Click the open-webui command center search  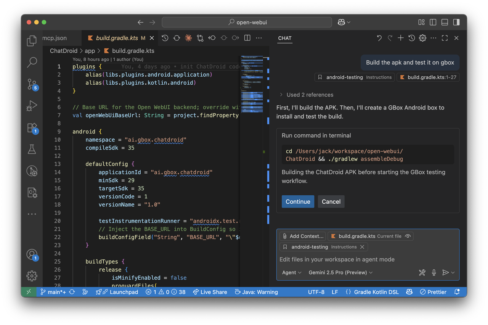click(x=247, y=22)
